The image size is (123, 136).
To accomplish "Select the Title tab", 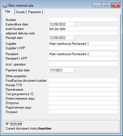I will click(8, 11).
